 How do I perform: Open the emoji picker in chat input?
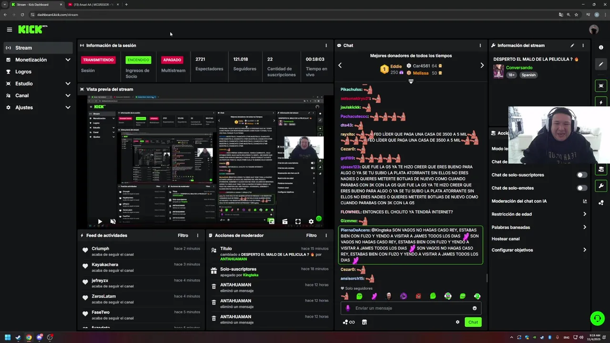click(x=475, y=308)
